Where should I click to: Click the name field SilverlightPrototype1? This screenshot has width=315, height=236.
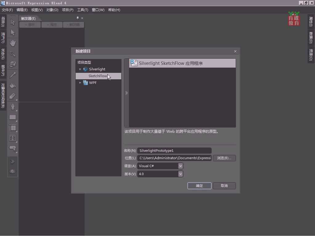coord(174,151)
